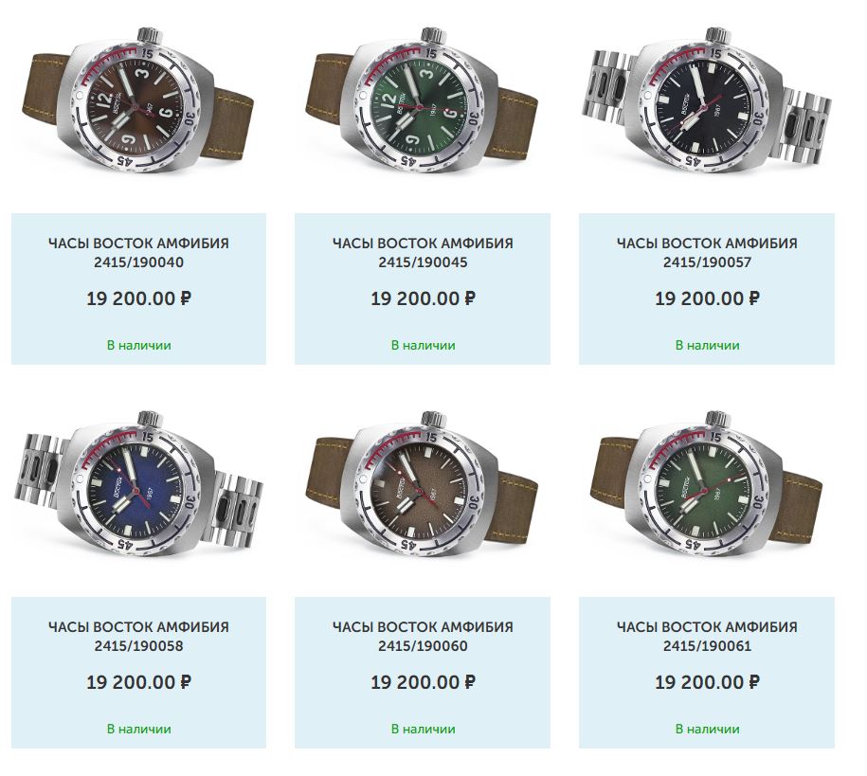Open the brown-dial watch 2415/190040 image

click(138, 100)
